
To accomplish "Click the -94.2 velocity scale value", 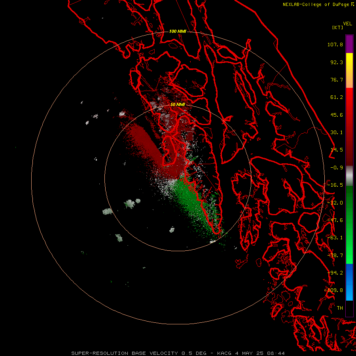I will [x=335, y=273].
